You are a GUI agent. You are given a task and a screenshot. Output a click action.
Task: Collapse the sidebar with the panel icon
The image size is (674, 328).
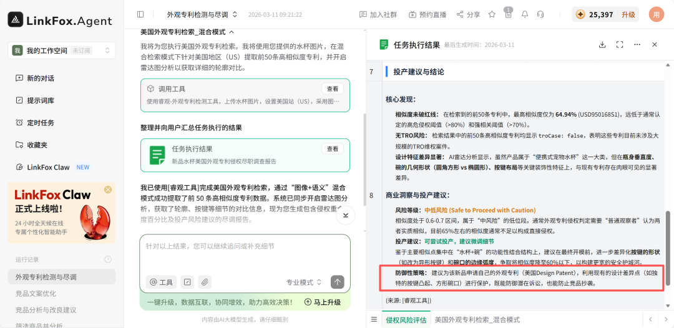tap(140, 14)
